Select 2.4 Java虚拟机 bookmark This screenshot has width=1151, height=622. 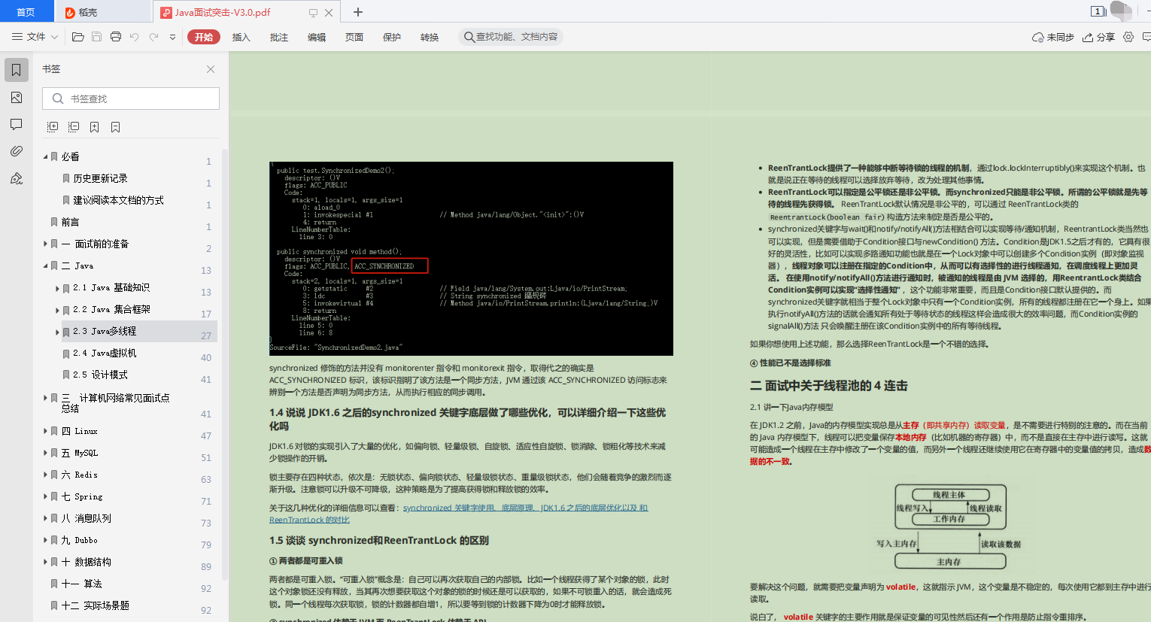(x=105, y=353)
